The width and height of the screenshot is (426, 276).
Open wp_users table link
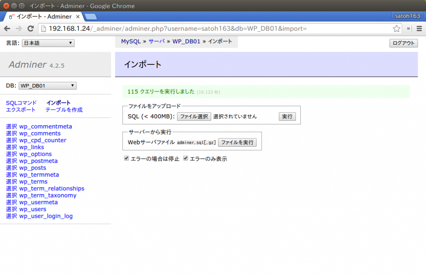click(32, 209)
